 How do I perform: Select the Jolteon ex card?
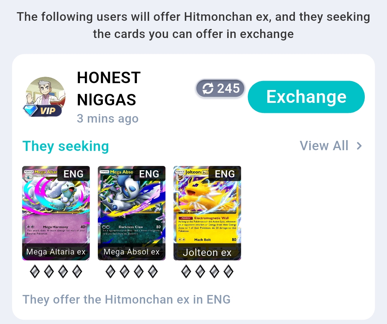[207, 213]
